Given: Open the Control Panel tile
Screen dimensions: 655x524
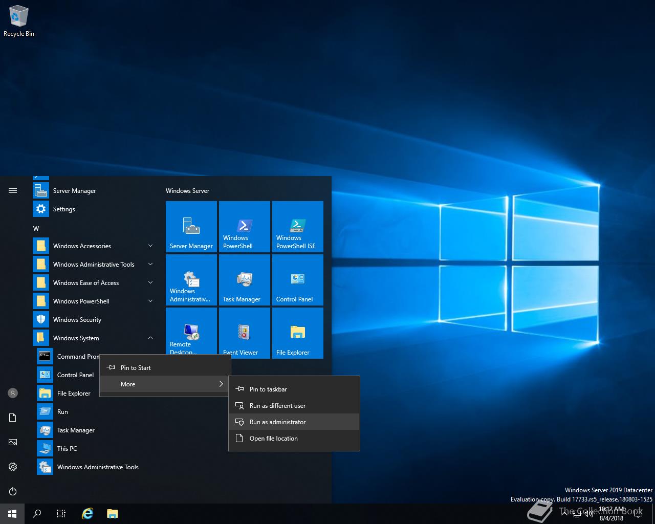Looking at the screenshot, I should 298,280.
